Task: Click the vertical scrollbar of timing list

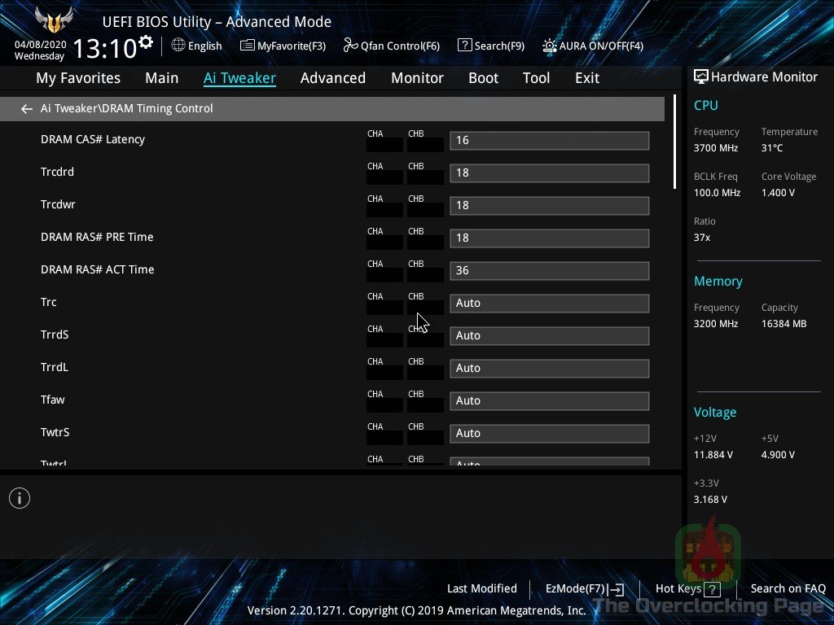Action: pos(674,143)
